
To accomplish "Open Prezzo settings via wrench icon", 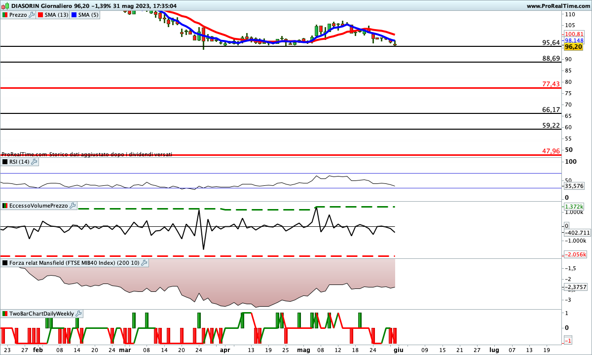I will [32, 15].
